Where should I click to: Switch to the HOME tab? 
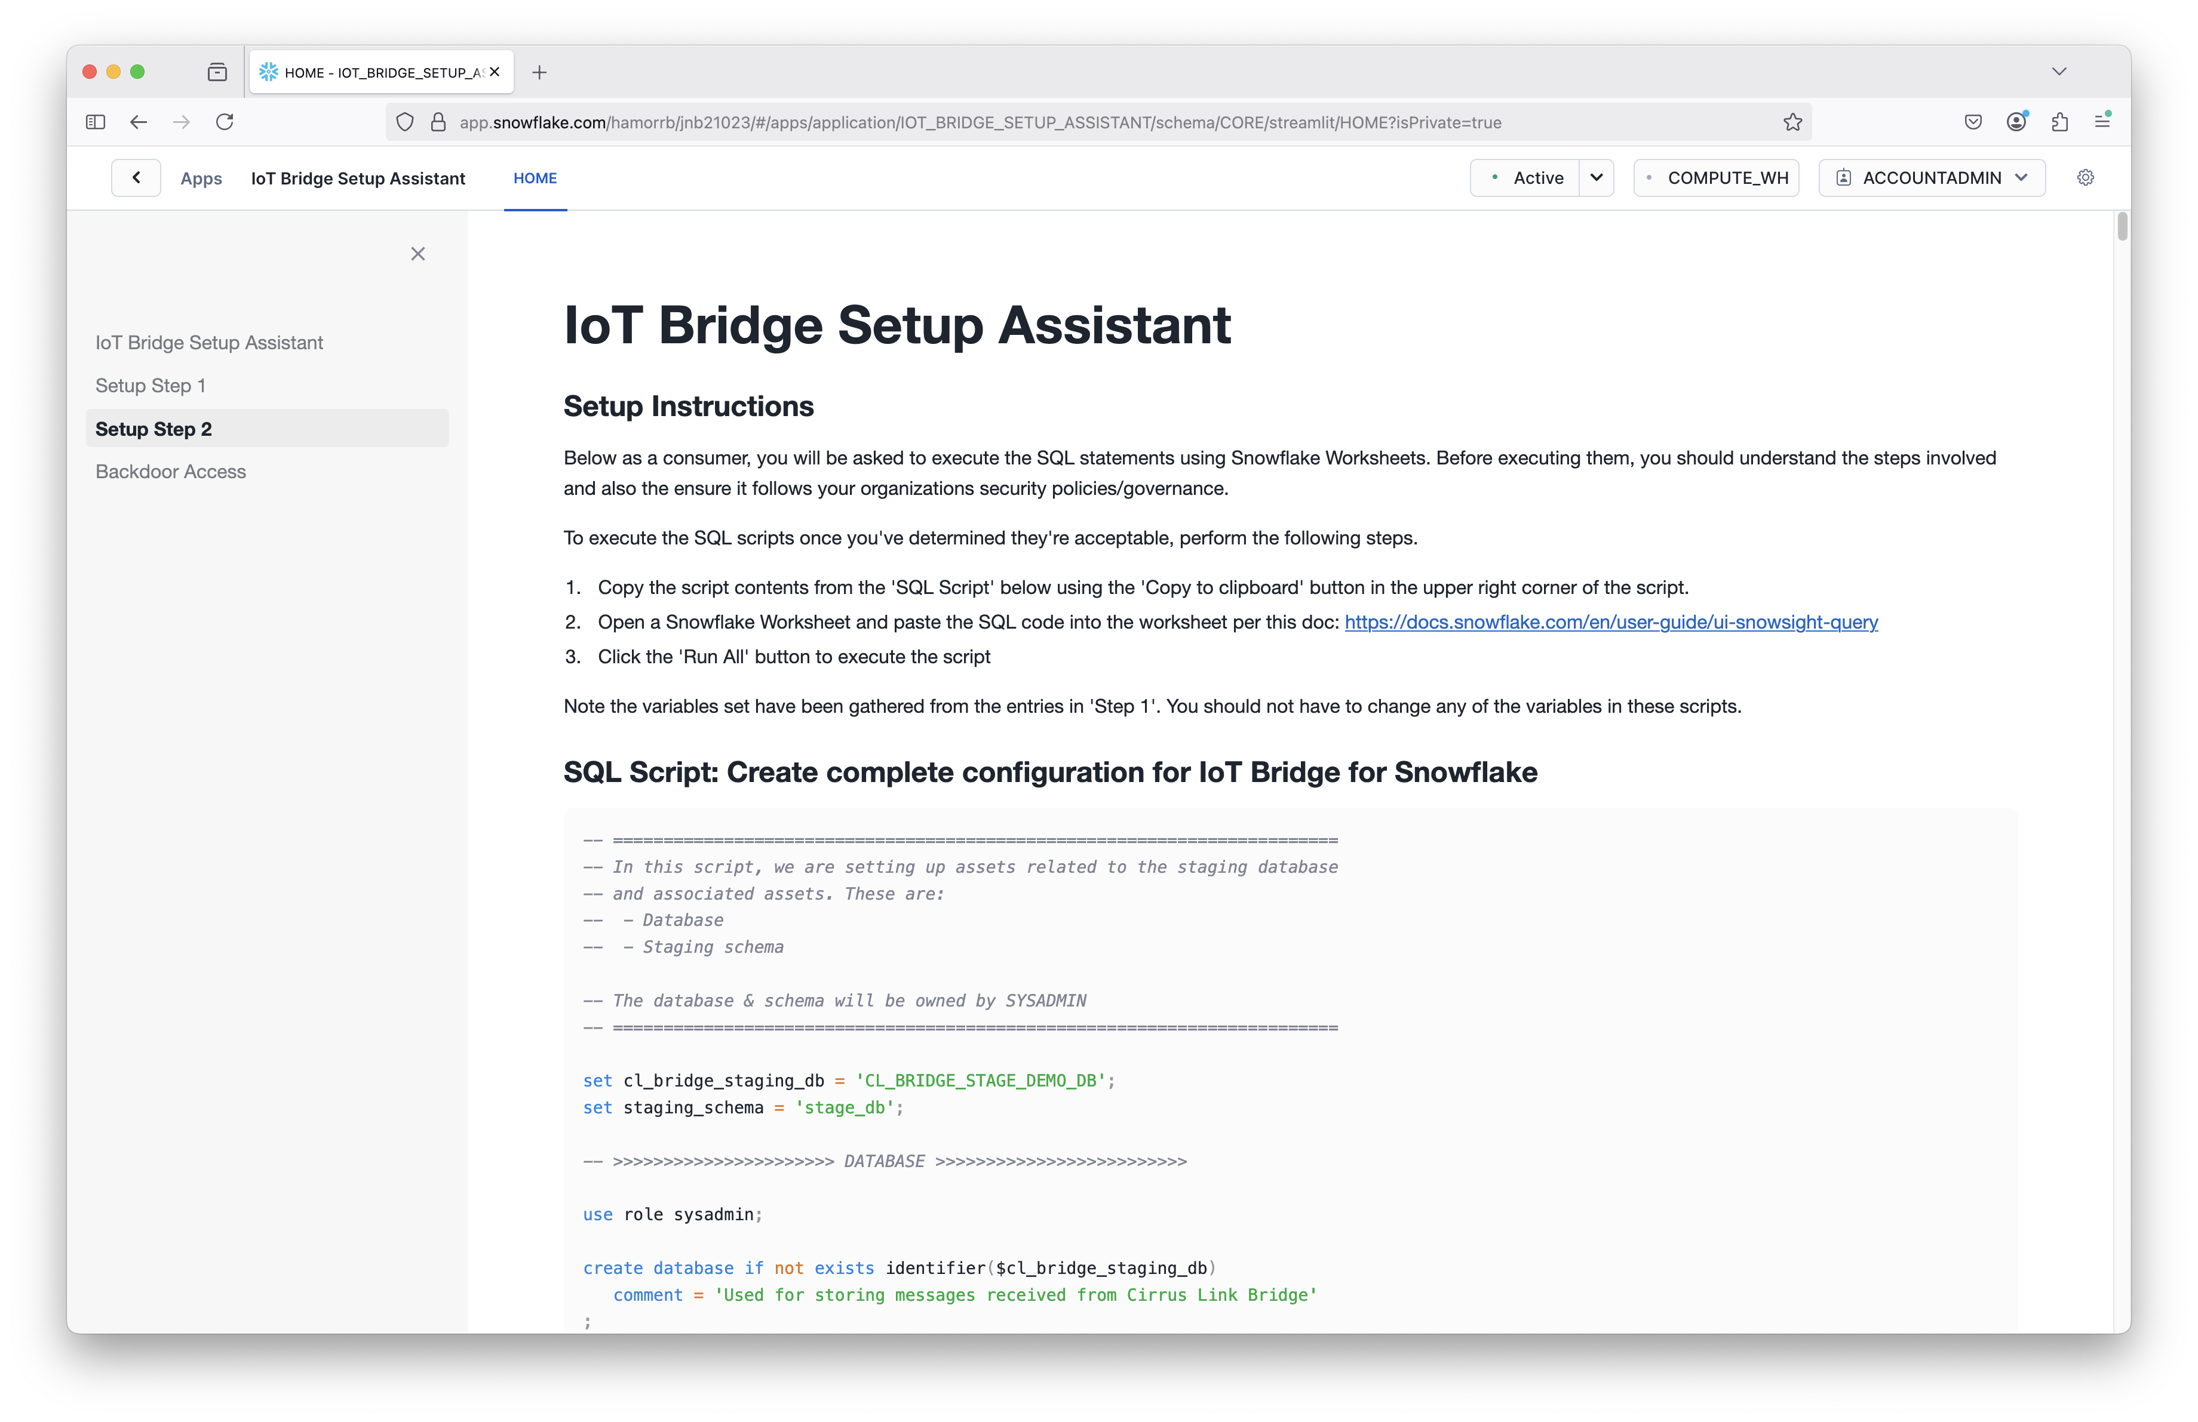(x=536, y=178)
